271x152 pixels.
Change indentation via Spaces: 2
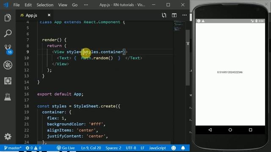coord(113,148)
